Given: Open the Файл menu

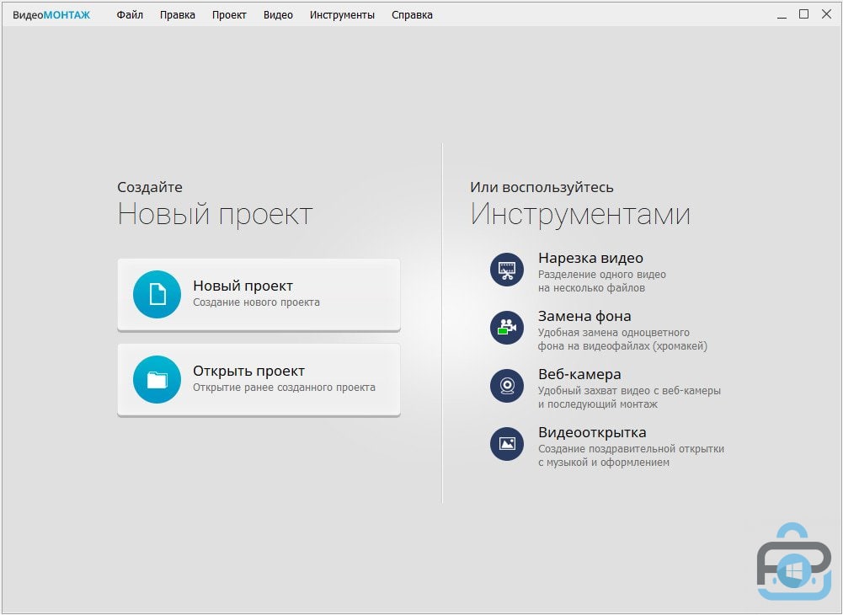Looking at the screenshot, I should (x=130, y=15).
